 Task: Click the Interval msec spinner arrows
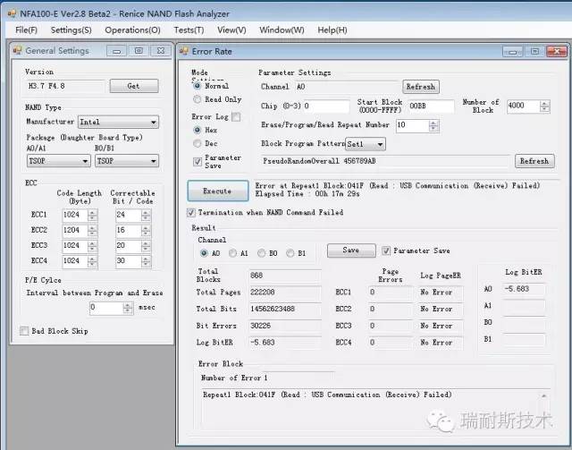128,308
